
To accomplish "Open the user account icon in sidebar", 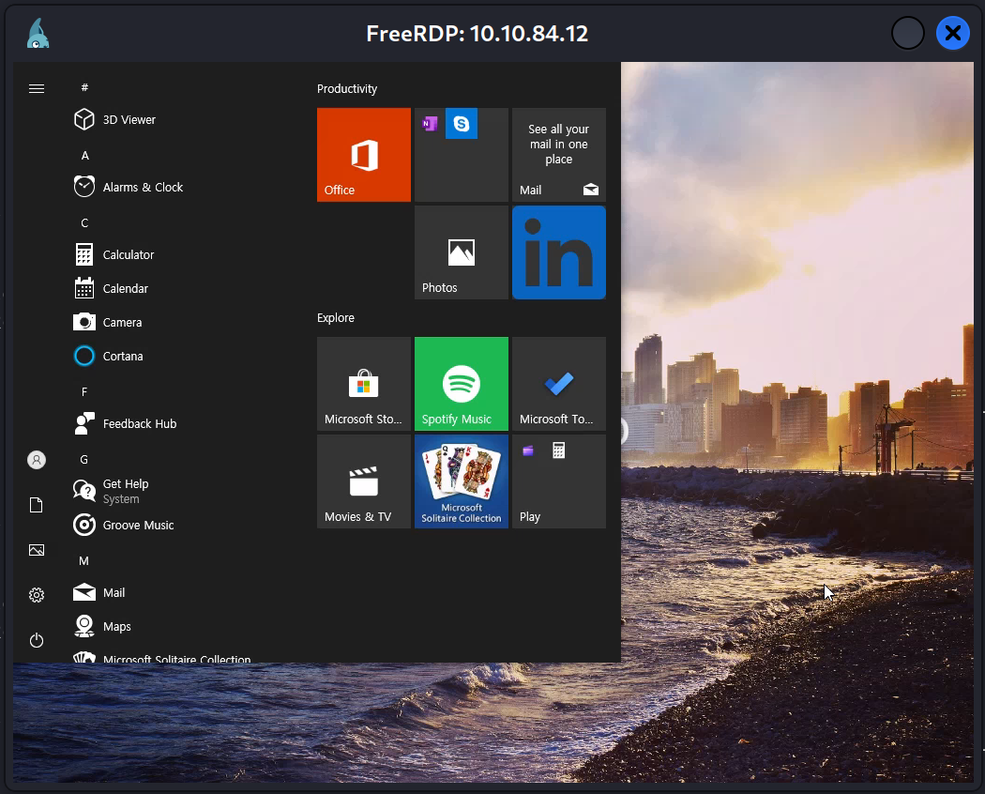I will click(x=37, y=460).
